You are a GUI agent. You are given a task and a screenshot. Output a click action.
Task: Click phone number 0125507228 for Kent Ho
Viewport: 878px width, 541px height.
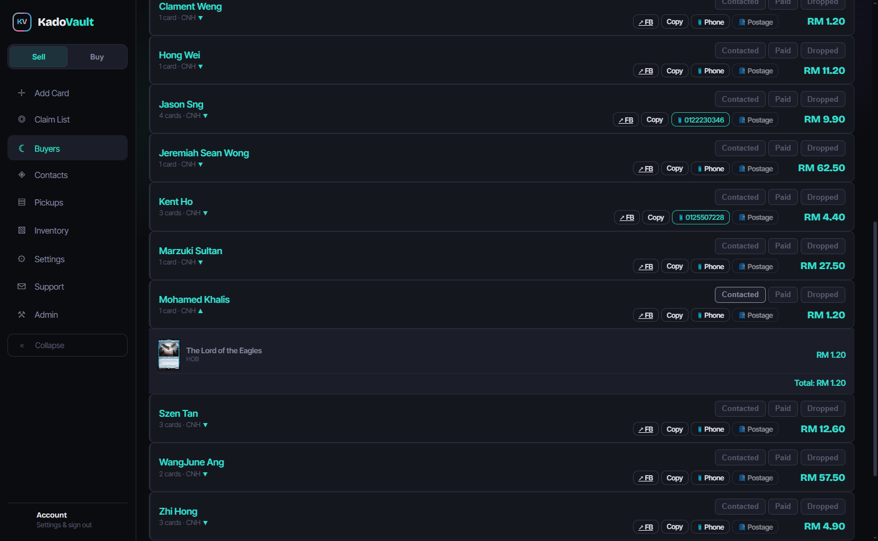tap(701, 218)
